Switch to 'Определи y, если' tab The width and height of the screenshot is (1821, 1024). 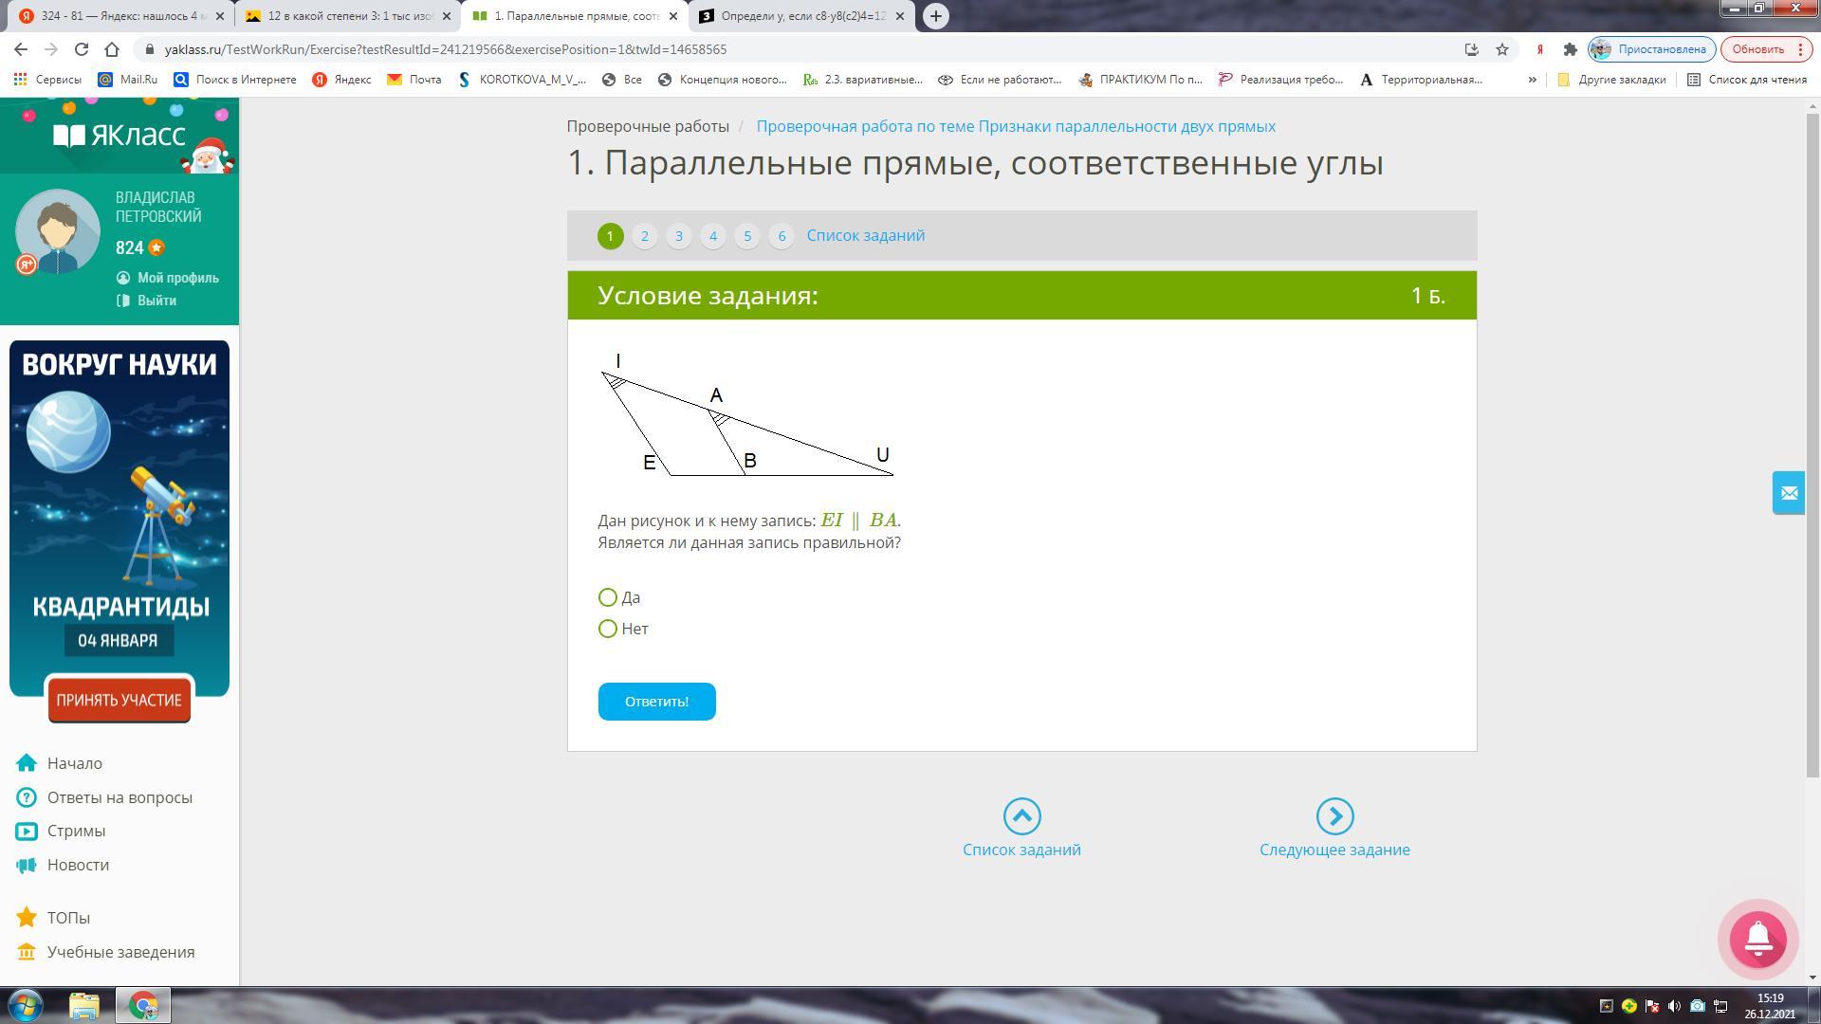pos(803,16)
